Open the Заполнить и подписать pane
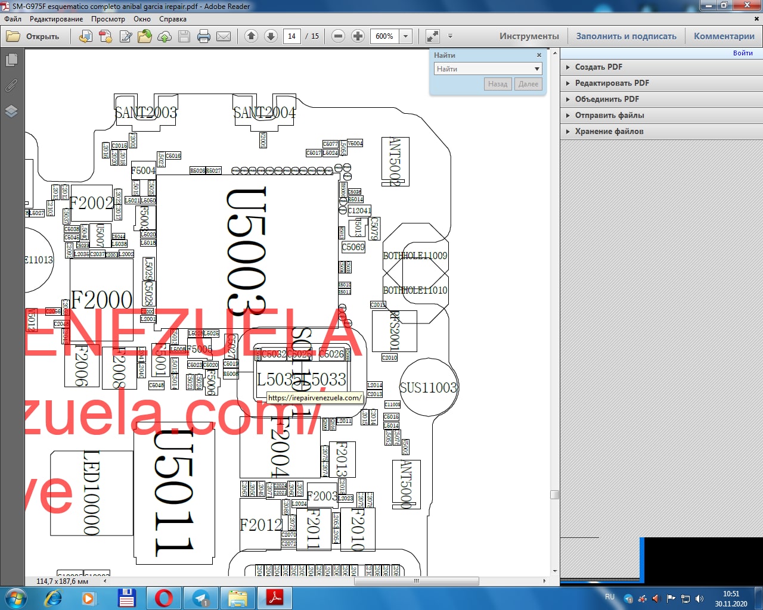The height and width of the screenshot is (610, 763). [x=626, y=36]
